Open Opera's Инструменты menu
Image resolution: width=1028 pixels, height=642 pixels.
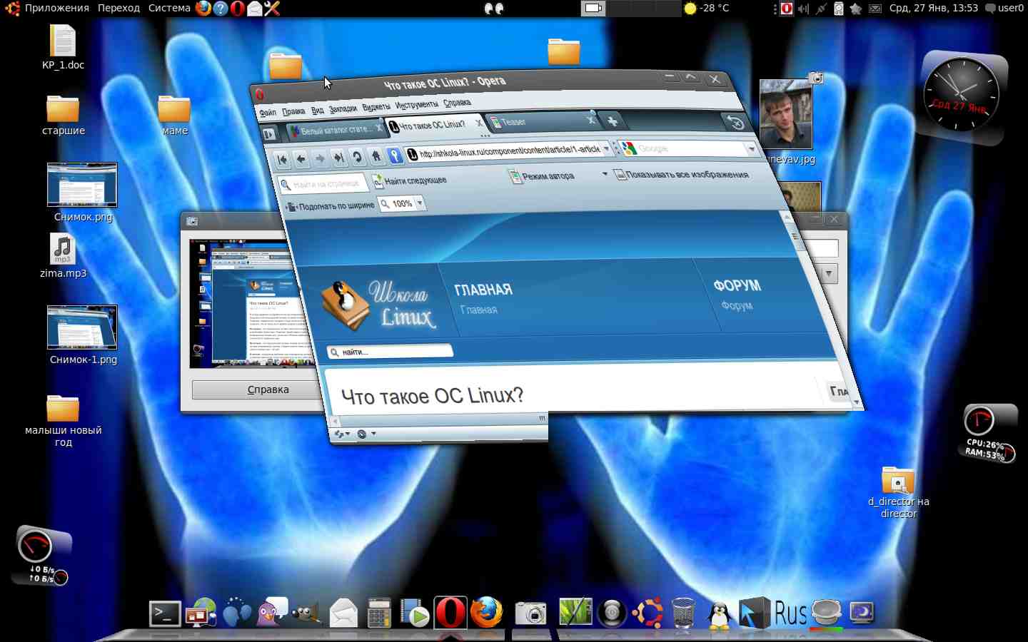tap(417, 105)
